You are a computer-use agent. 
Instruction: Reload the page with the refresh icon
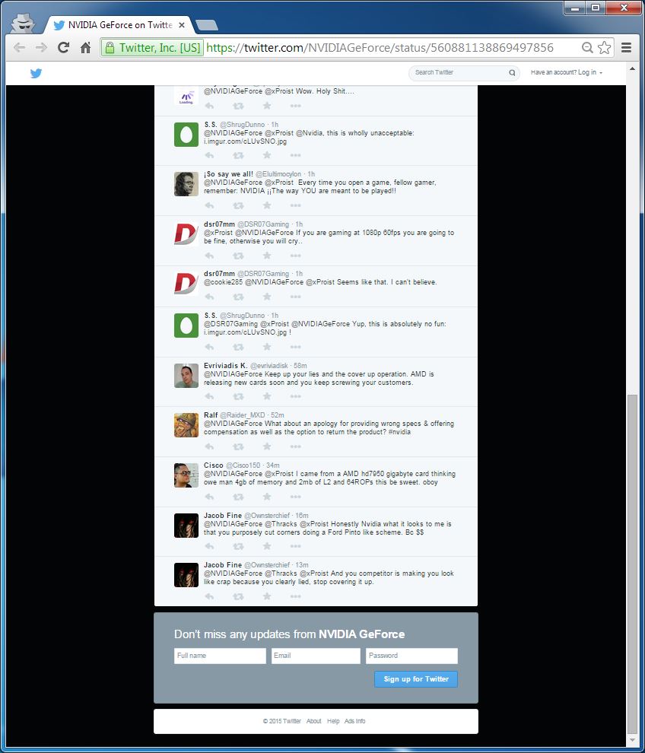tap(63, 48)
